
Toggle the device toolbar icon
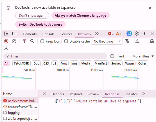point(14,34)
